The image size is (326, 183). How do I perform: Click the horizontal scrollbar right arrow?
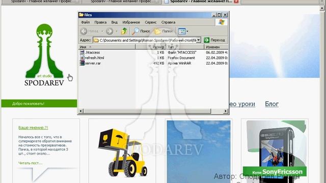pyautogui.click(x=226, y=111)
